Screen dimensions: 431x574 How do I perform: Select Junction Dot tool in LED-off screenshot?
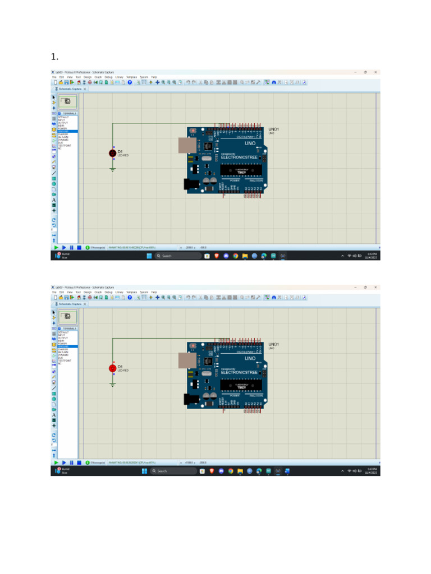point(54,108)
